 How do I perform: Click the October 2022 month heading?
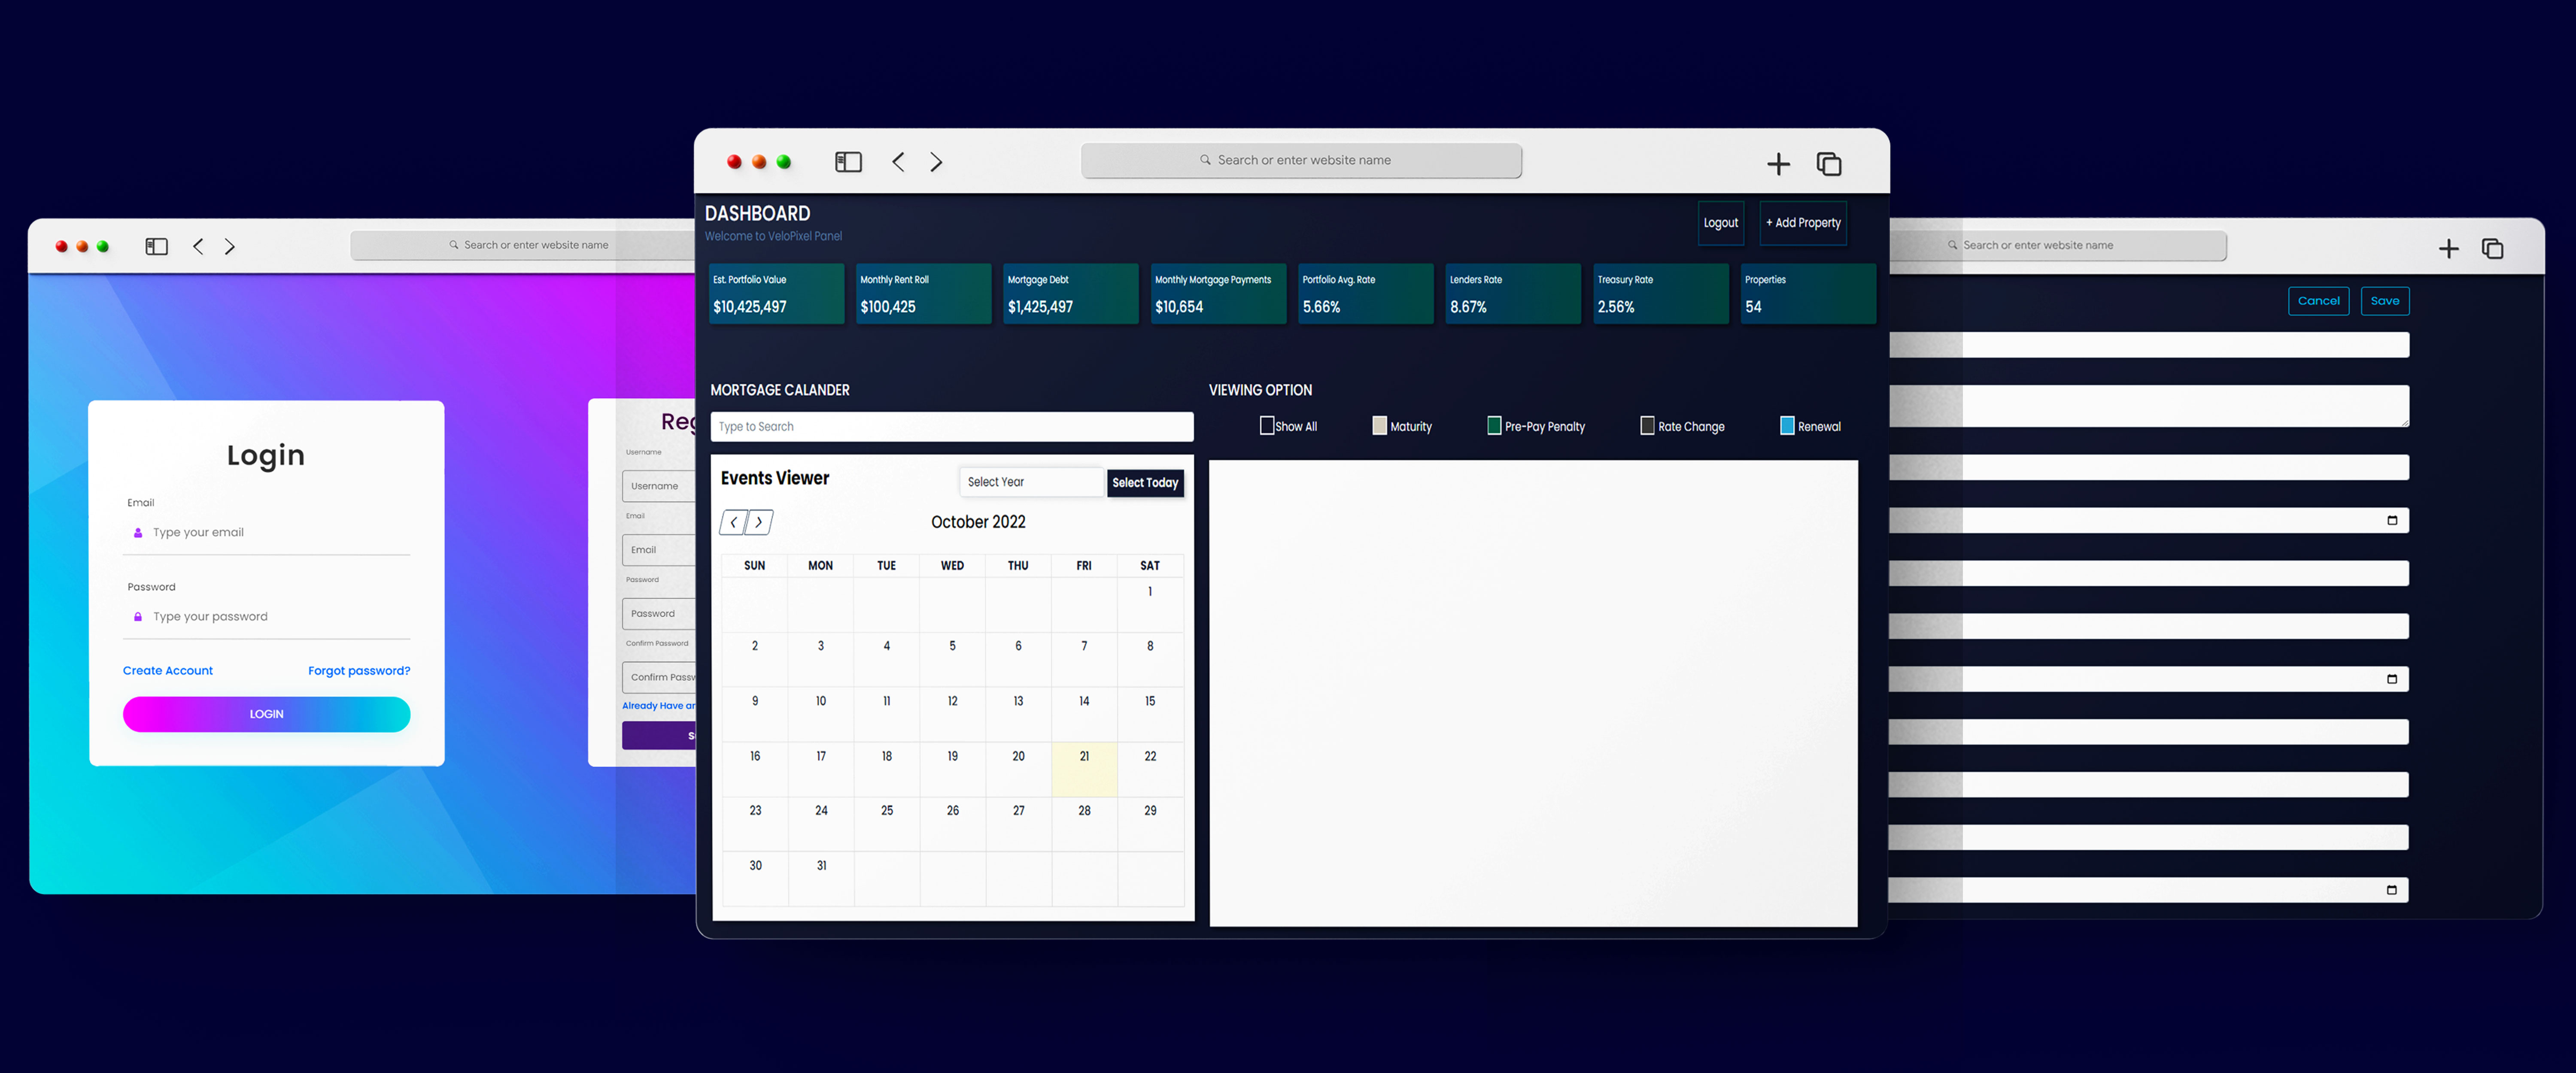[x=978, y=522]
